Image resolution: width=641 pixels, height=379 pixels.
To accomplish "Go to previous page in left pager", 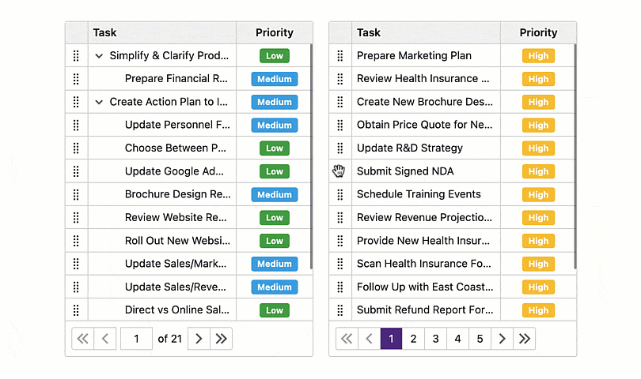I will tap(105, 339).
